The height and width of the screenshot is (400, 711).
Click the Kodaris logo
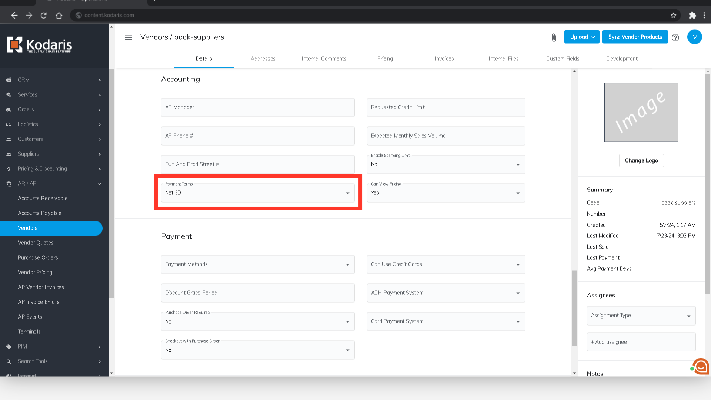pos(39,45)
